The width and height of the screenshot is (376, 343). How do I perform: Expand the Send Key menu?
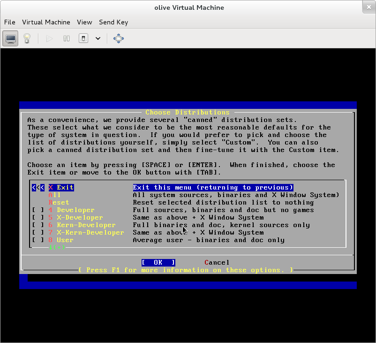113,22
